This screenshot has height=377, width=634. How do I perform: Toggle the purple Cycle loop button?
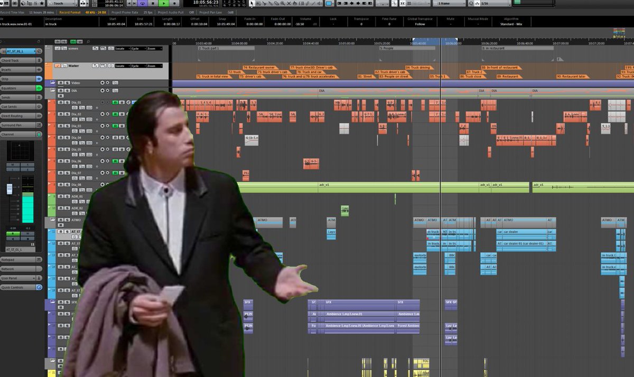142,3
